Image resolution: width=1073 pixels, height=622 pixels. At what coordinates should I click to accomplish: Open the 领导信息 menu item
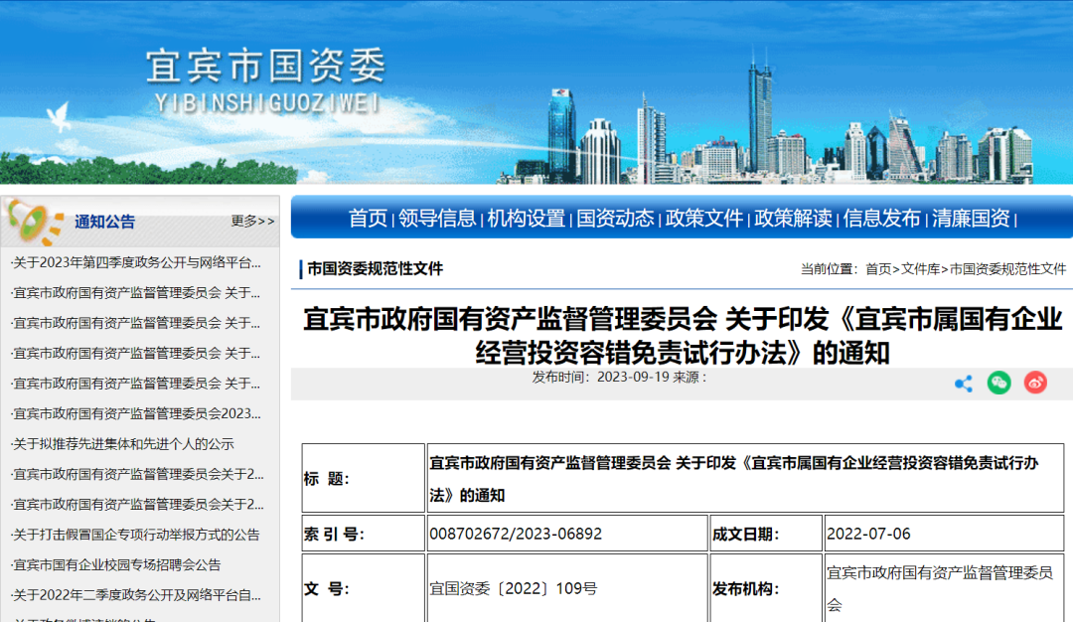[x=437, y=219]
